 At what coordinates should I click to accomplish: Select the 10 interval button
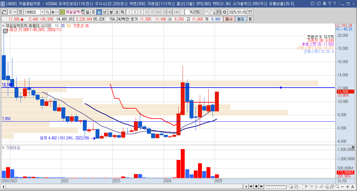click(146, 12)
